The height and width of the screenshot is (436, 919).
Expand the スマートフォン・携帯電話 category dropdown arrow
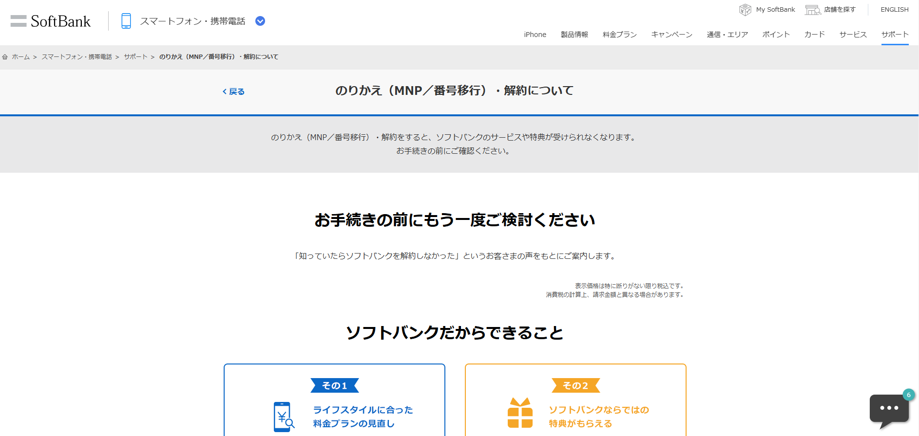click(260, 21)
